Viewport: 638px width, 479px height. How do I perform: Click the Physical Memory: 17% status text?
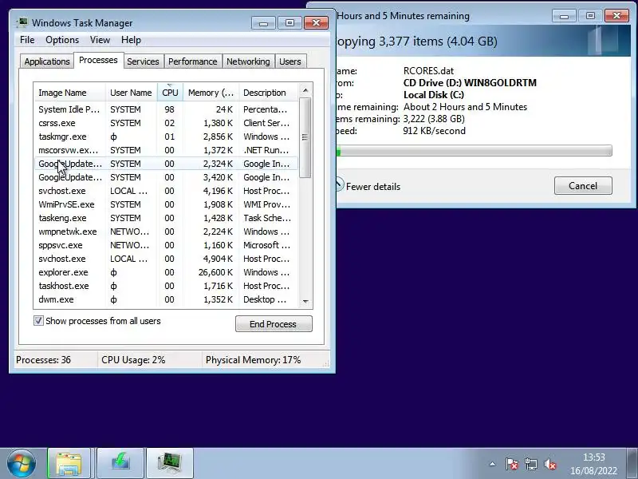(x=253, y=360)
